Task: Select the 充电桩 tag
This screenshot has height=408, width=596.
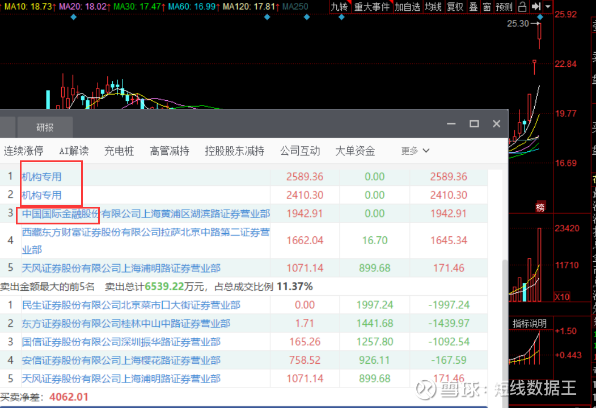Action: pos(119,151)
